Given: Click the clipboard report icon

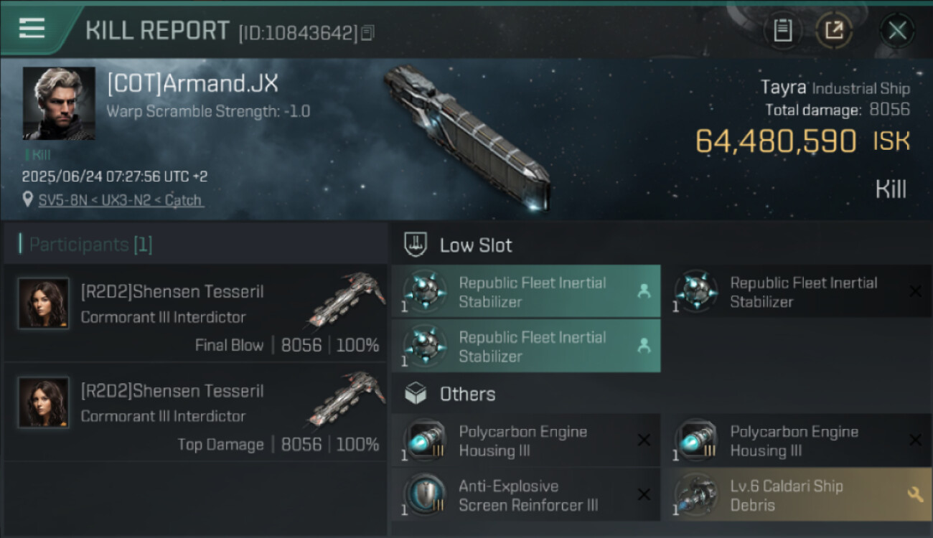Looking at the screenshot, I should 782,31.
